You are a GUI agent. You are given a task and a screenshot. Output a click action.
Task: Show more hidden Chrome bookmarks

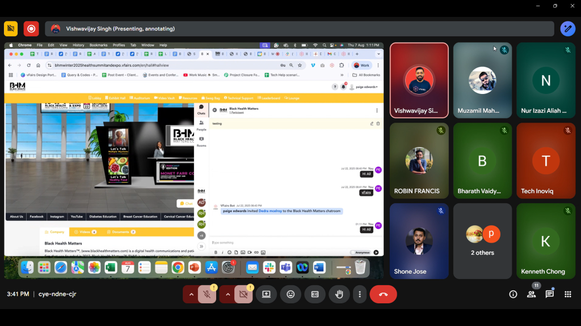pos(342,75)
